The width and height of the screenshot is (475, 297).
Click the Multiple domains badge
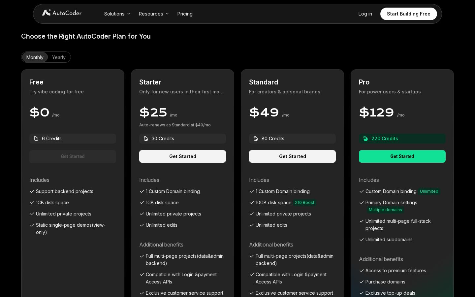pyautogui.click(x=385, y=210)
